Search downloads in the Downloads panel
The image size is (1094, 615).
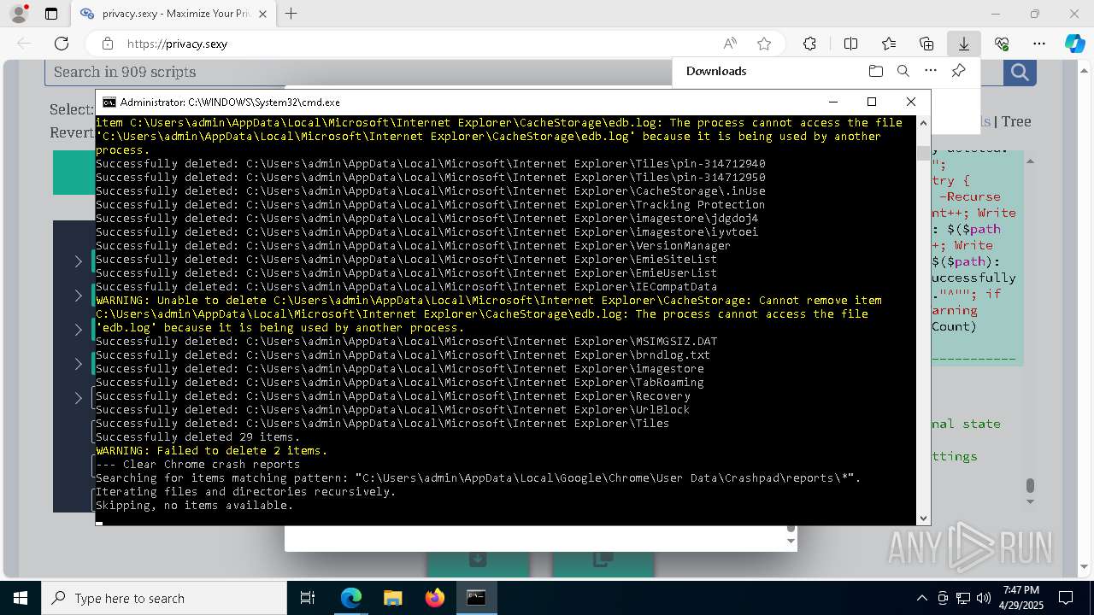click(903, 71)
